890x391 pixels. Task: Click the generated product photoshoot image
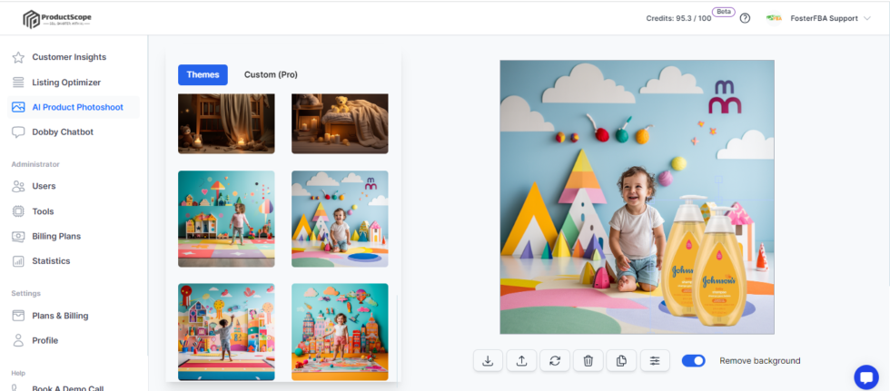click(637, 197)
